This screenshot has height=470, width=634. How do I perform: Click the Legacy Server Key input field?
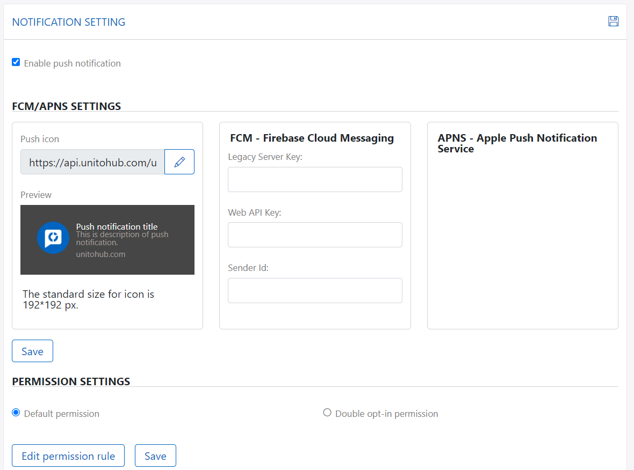(x=315, y=179)
